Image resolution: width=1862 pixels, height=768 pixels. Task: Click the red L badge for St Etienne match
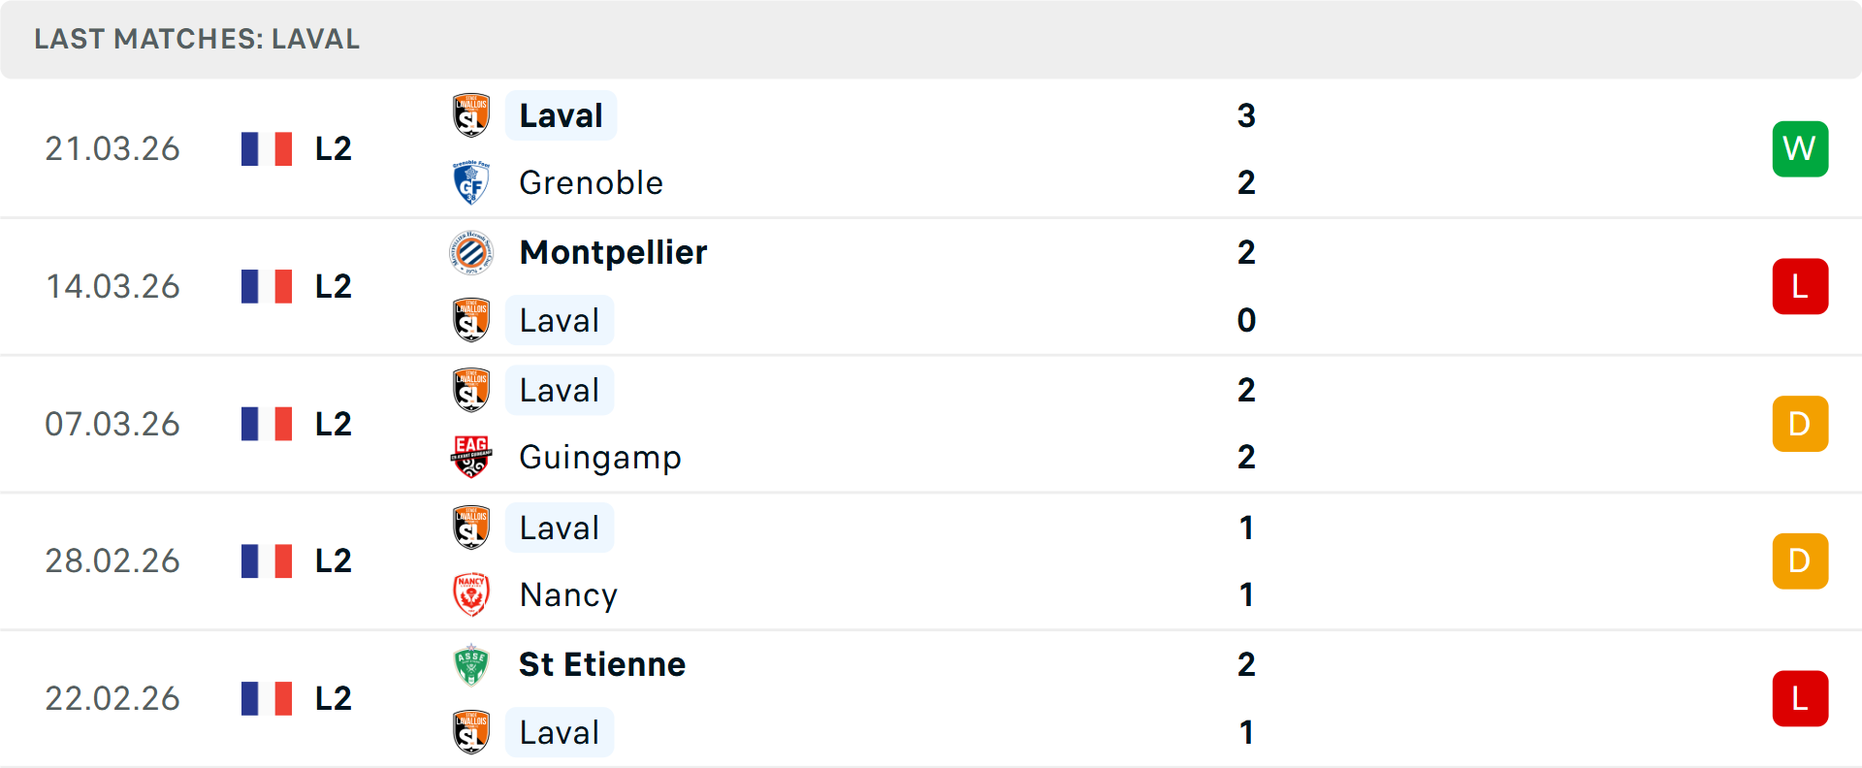1800,698
